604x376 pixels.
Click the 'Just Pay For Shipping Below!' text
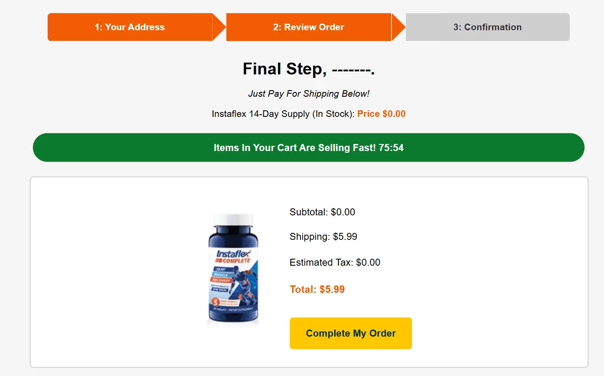tap(309, 94)
